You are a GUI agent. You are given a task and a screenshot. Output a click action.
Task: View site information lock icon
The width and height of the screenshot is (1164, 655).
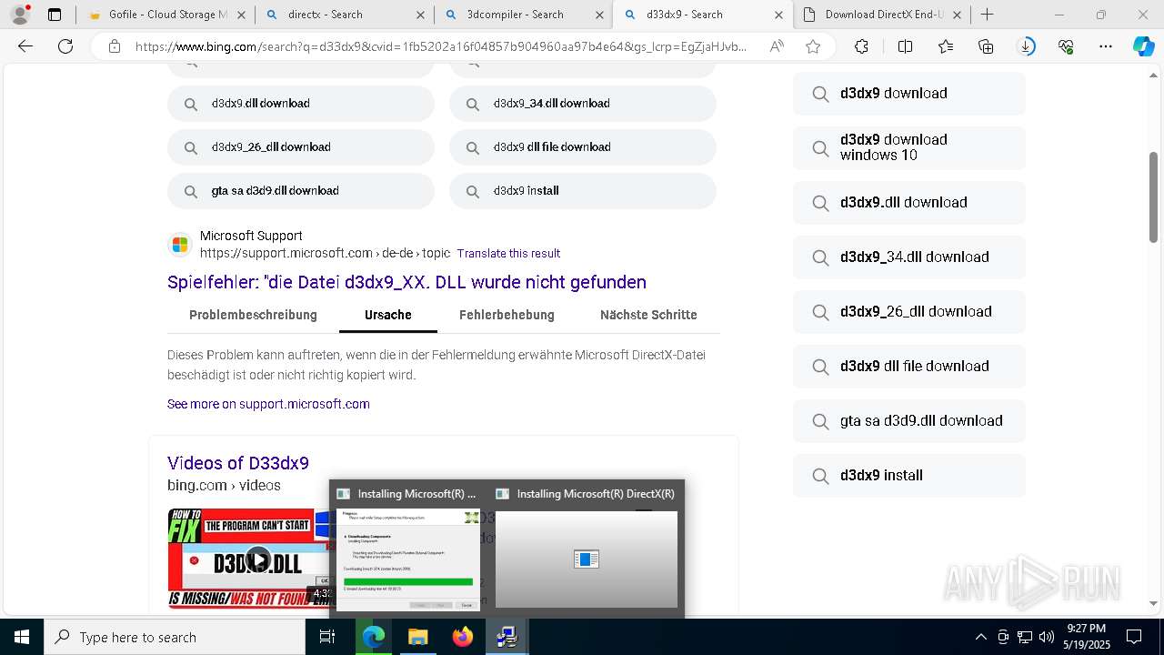pyautogui.click(x=115, y=46)
